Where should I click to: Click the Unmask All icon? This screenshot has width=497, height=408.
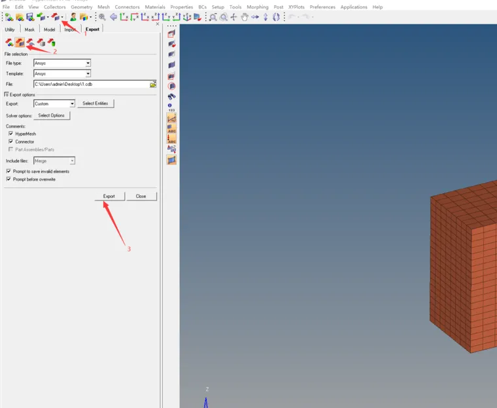(x=171, y=65)
